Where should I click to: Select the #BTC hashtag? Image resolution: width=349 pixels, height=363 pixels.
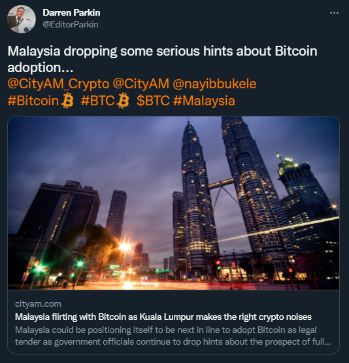(x=97, y=101)
